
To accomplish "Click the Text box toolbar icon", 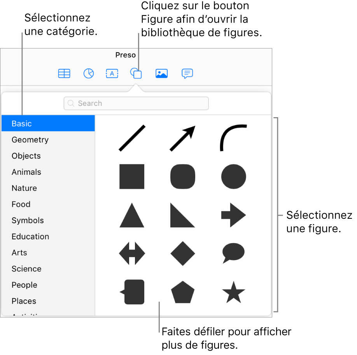I will tap(112, 73).
